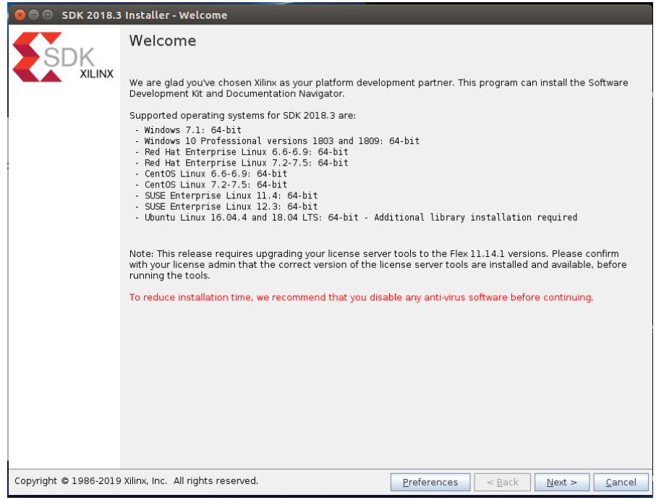Click the SUSE Enterprise Linux 12.3 line

[226, 205]
